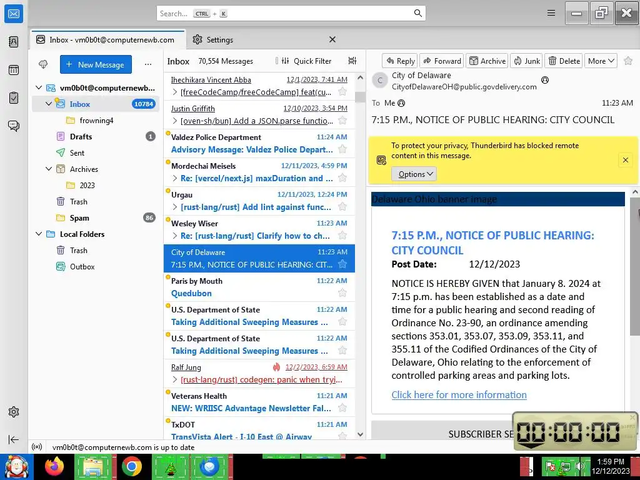Screen dimensions: 640x480
Task: Open File Explorer from the taskbar
Action: pos(93,466)
